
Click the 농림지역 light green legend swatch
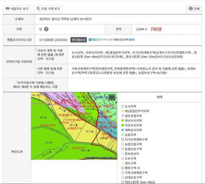[122, 135]
